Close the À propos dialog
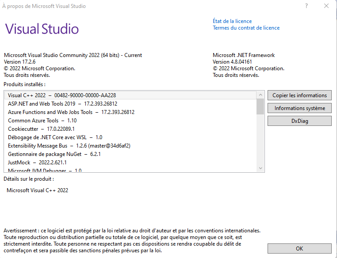 pyautogui.click(x=326, y=6)
